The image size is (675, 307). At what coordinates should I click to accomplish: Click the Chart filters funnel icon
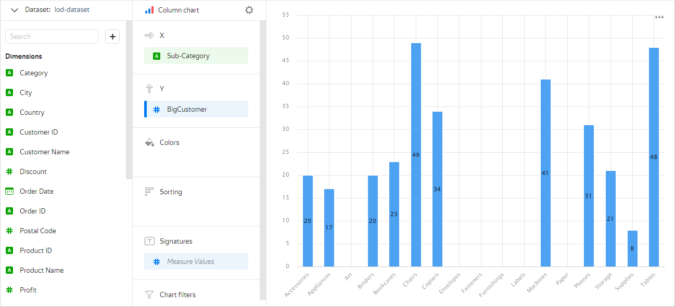[x=149, y=295]
